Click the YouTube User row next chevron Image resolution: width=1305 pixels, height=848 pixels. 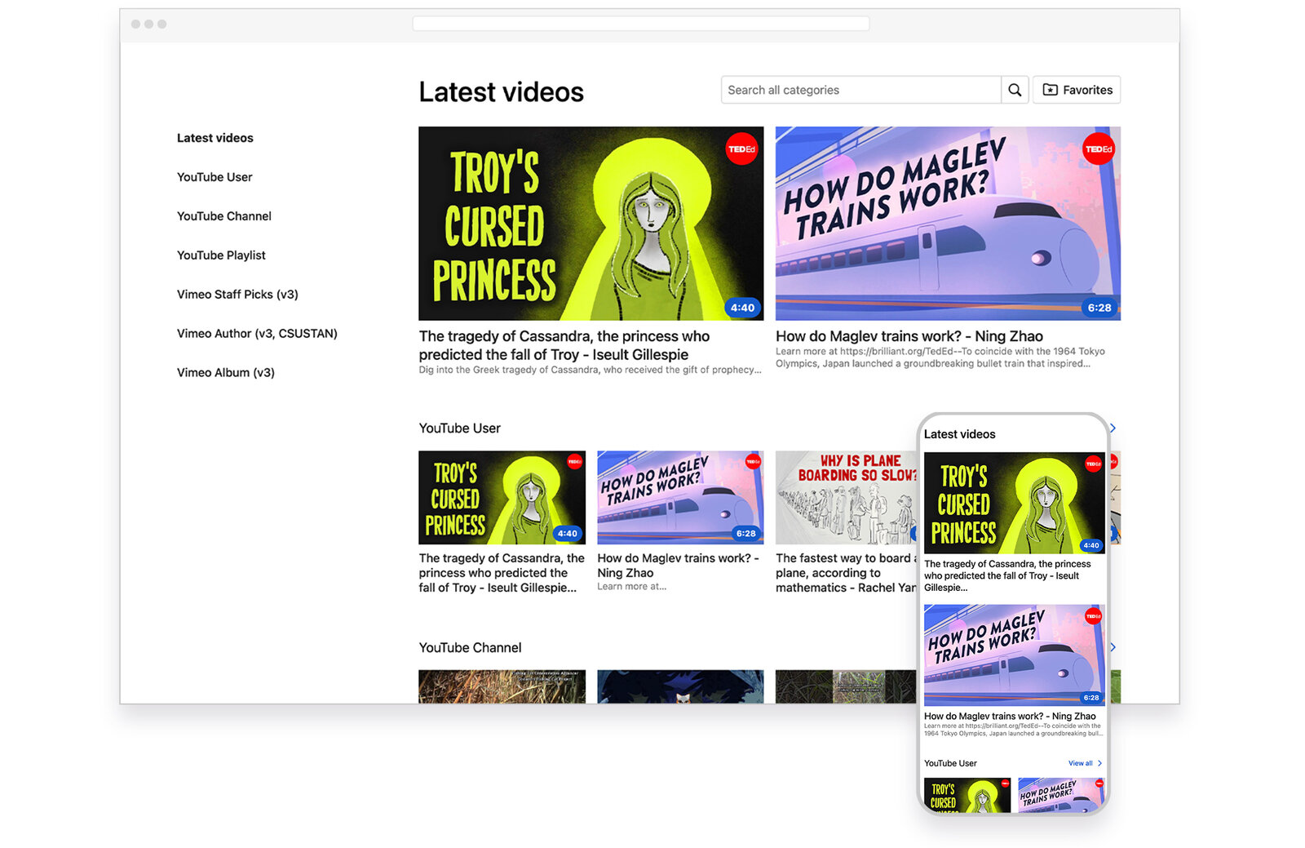(x=1113, y=428)
